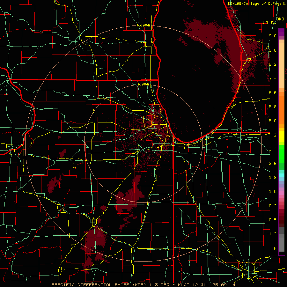Click "1.3 DEG" in the bottom caption
287x287 pixels.
[x=159, y=285]
